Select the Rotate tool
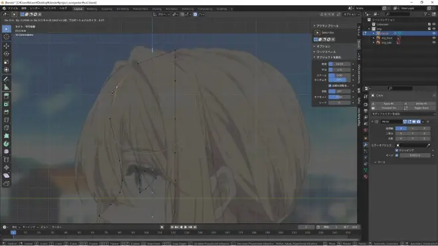The height and width of the screenshot is (246, 438). click(x=7, y=54)
